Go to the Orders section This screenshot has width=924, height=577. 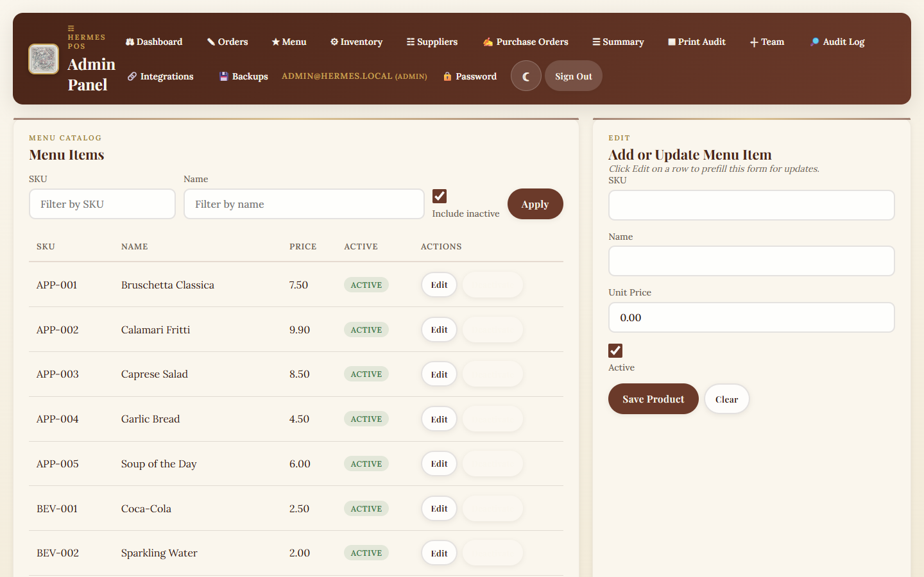(227, 42)
